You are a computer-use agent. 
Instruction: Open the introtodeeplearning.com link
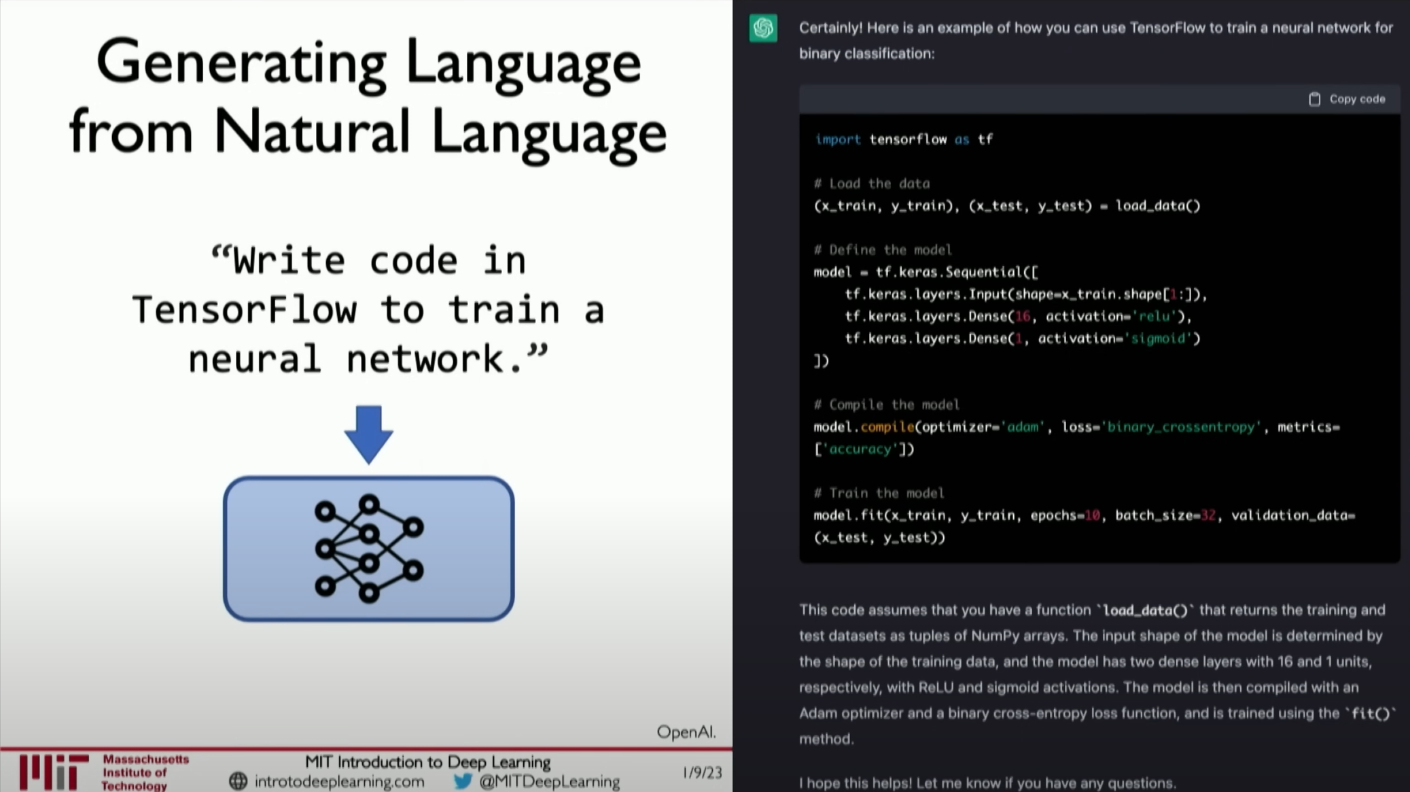pos(339,782)
